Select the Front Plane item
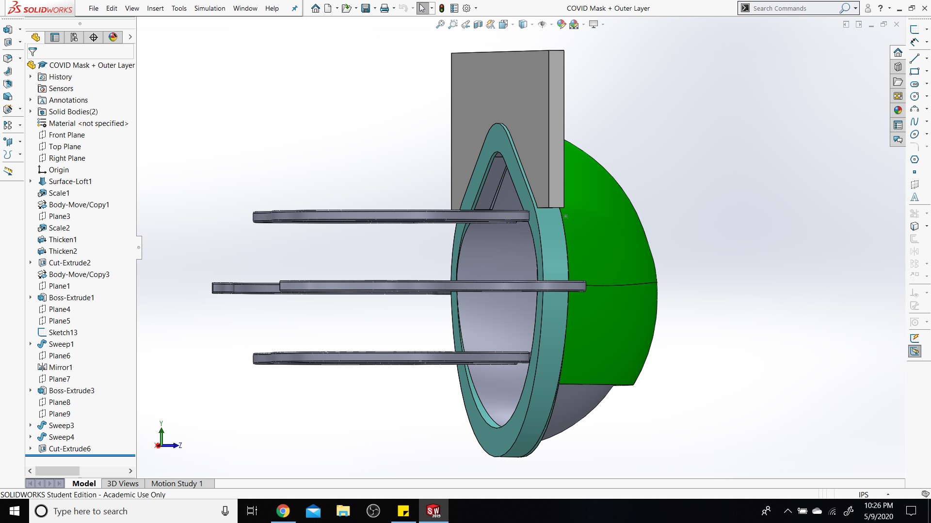This screenshot has width=931, height=523. [66, 135]
